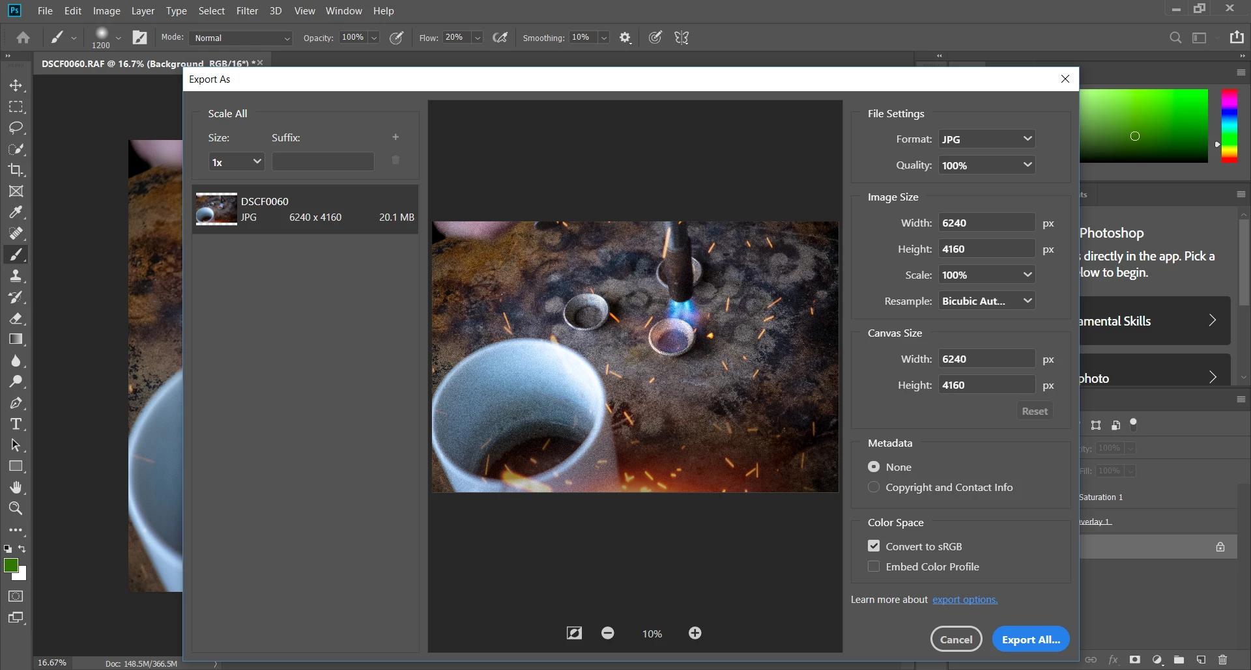
Task: Select the Horizontal Type tool
Action: coord(16,425)
